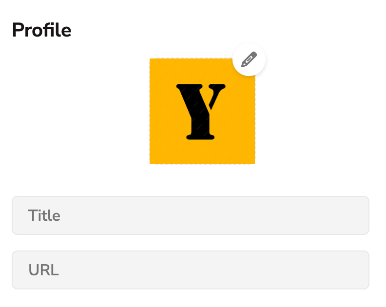Activate the URL entry field
The width and height of the screenshot is (386, 307).
click(190, 270)
